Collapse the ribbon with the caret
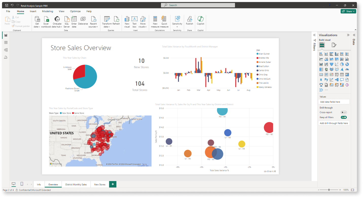The height and width of the screenshot is (198, 363). click(355, 30)
